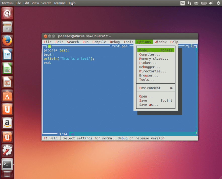
Task: Click the horizontal scrollbar at editor bottom
Action: pos(133,134)
